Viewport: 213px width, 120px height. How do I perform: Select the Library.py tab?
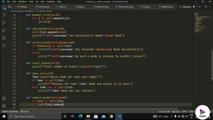[x=187, y=7]
